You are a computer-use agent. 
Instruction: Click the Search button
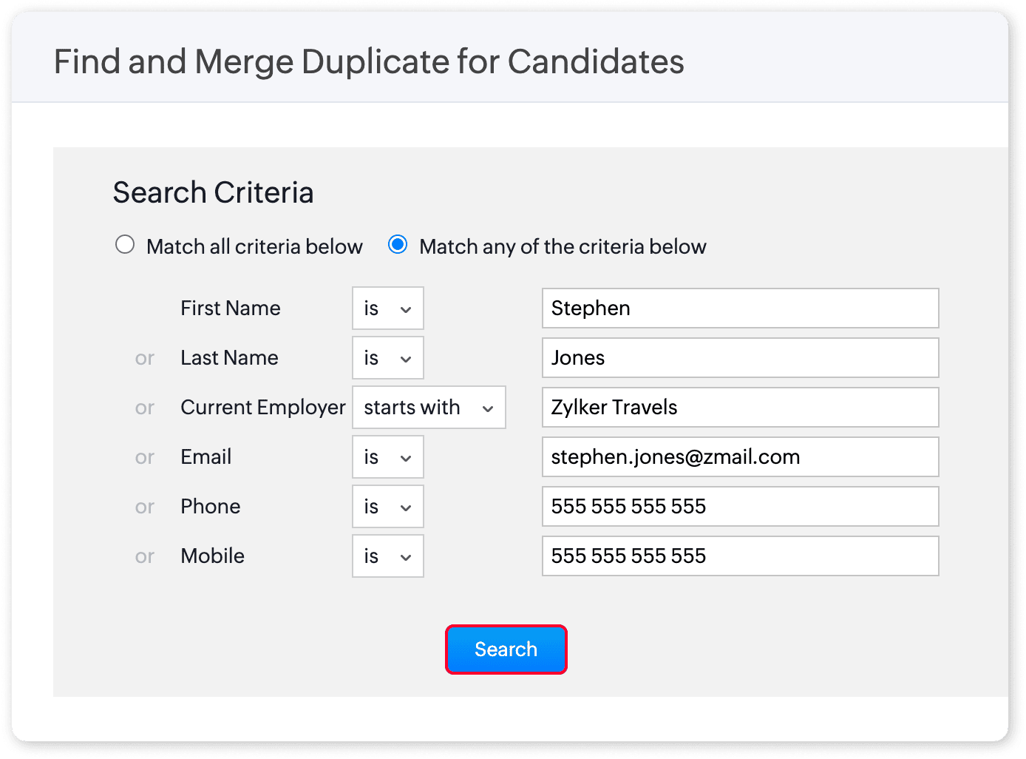click(x=506, y=649)
